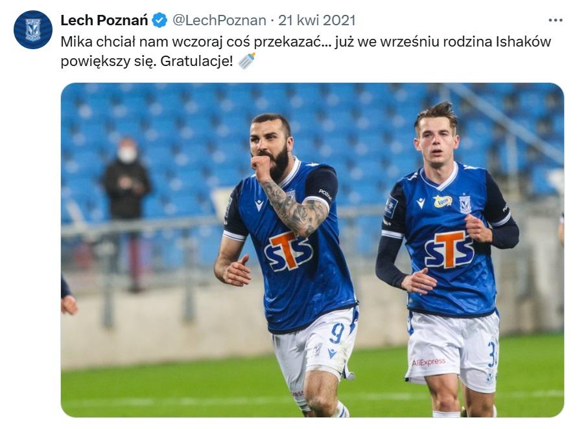Click the masked spectator in the stands
This screenshot has width=577, height=429.
click(126, 180)
